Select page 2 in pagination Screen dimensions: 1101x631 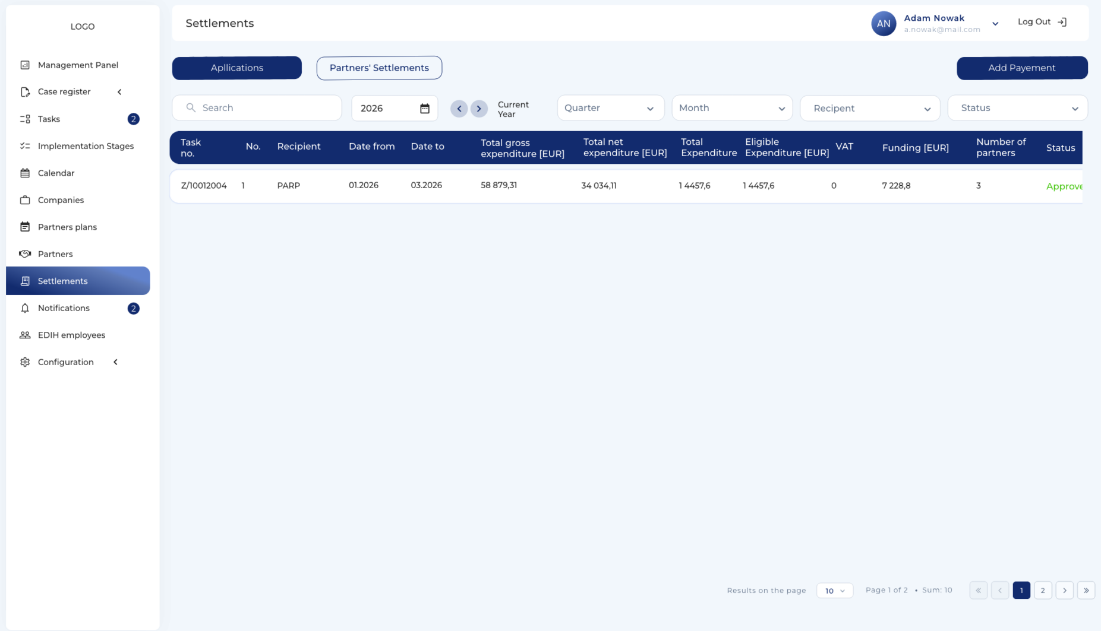pyautogui.click(x=1043, y=590)
